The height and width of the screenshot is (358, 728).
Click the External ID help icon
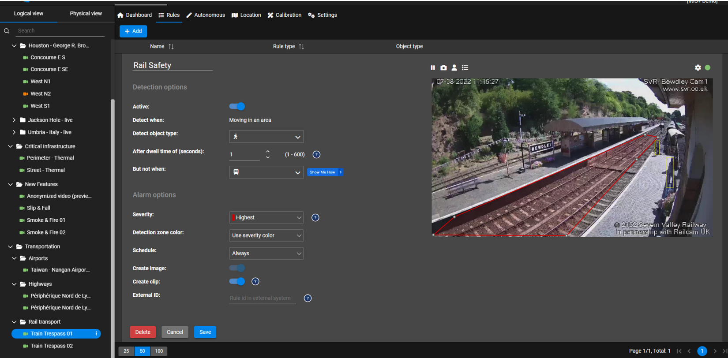click(x=308, y=298)
